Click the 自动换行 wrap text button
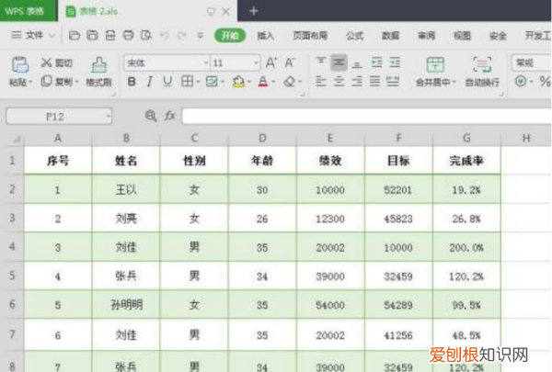The height and width of the screenshot is (372, 552). [482, 72]
